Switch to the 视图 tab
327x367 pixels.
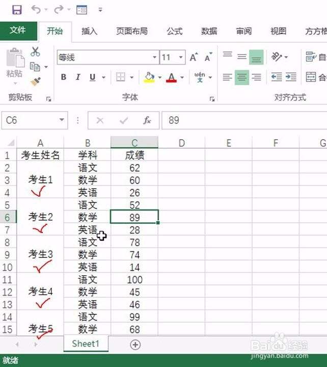click(x=278, y=31)
